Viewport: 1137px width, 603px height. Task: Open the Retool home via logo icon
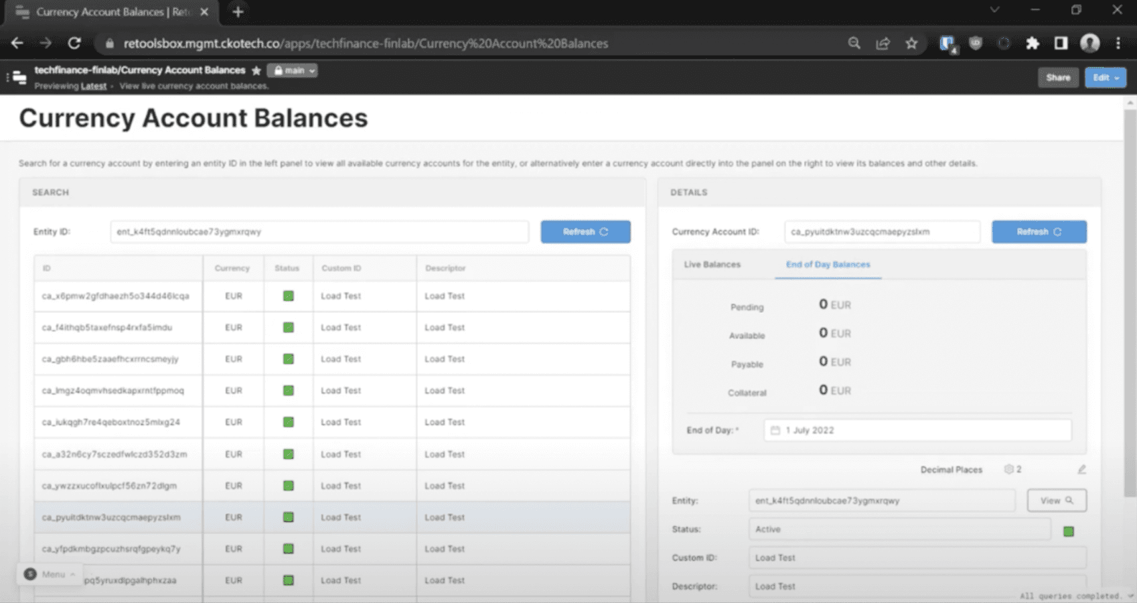tap(19, 76)
